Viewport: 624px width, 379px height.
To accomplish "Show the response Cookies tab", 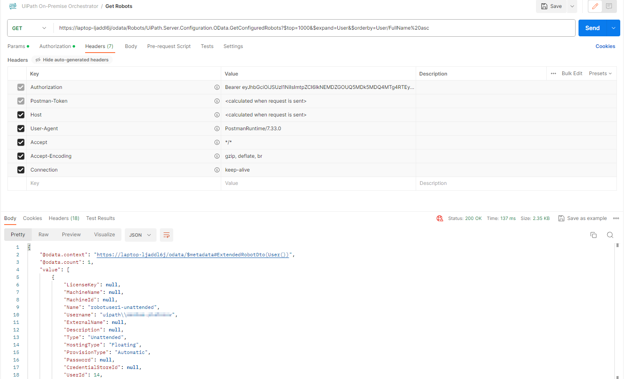I will tap(33, 218).
